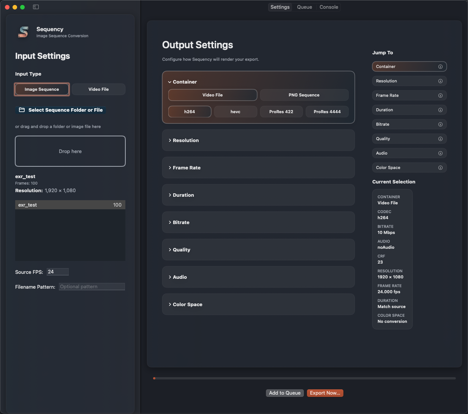Click the jump-to icon for Quality
Screen dimensions: 468x414
pyautogui.click(x=440, y=139)
